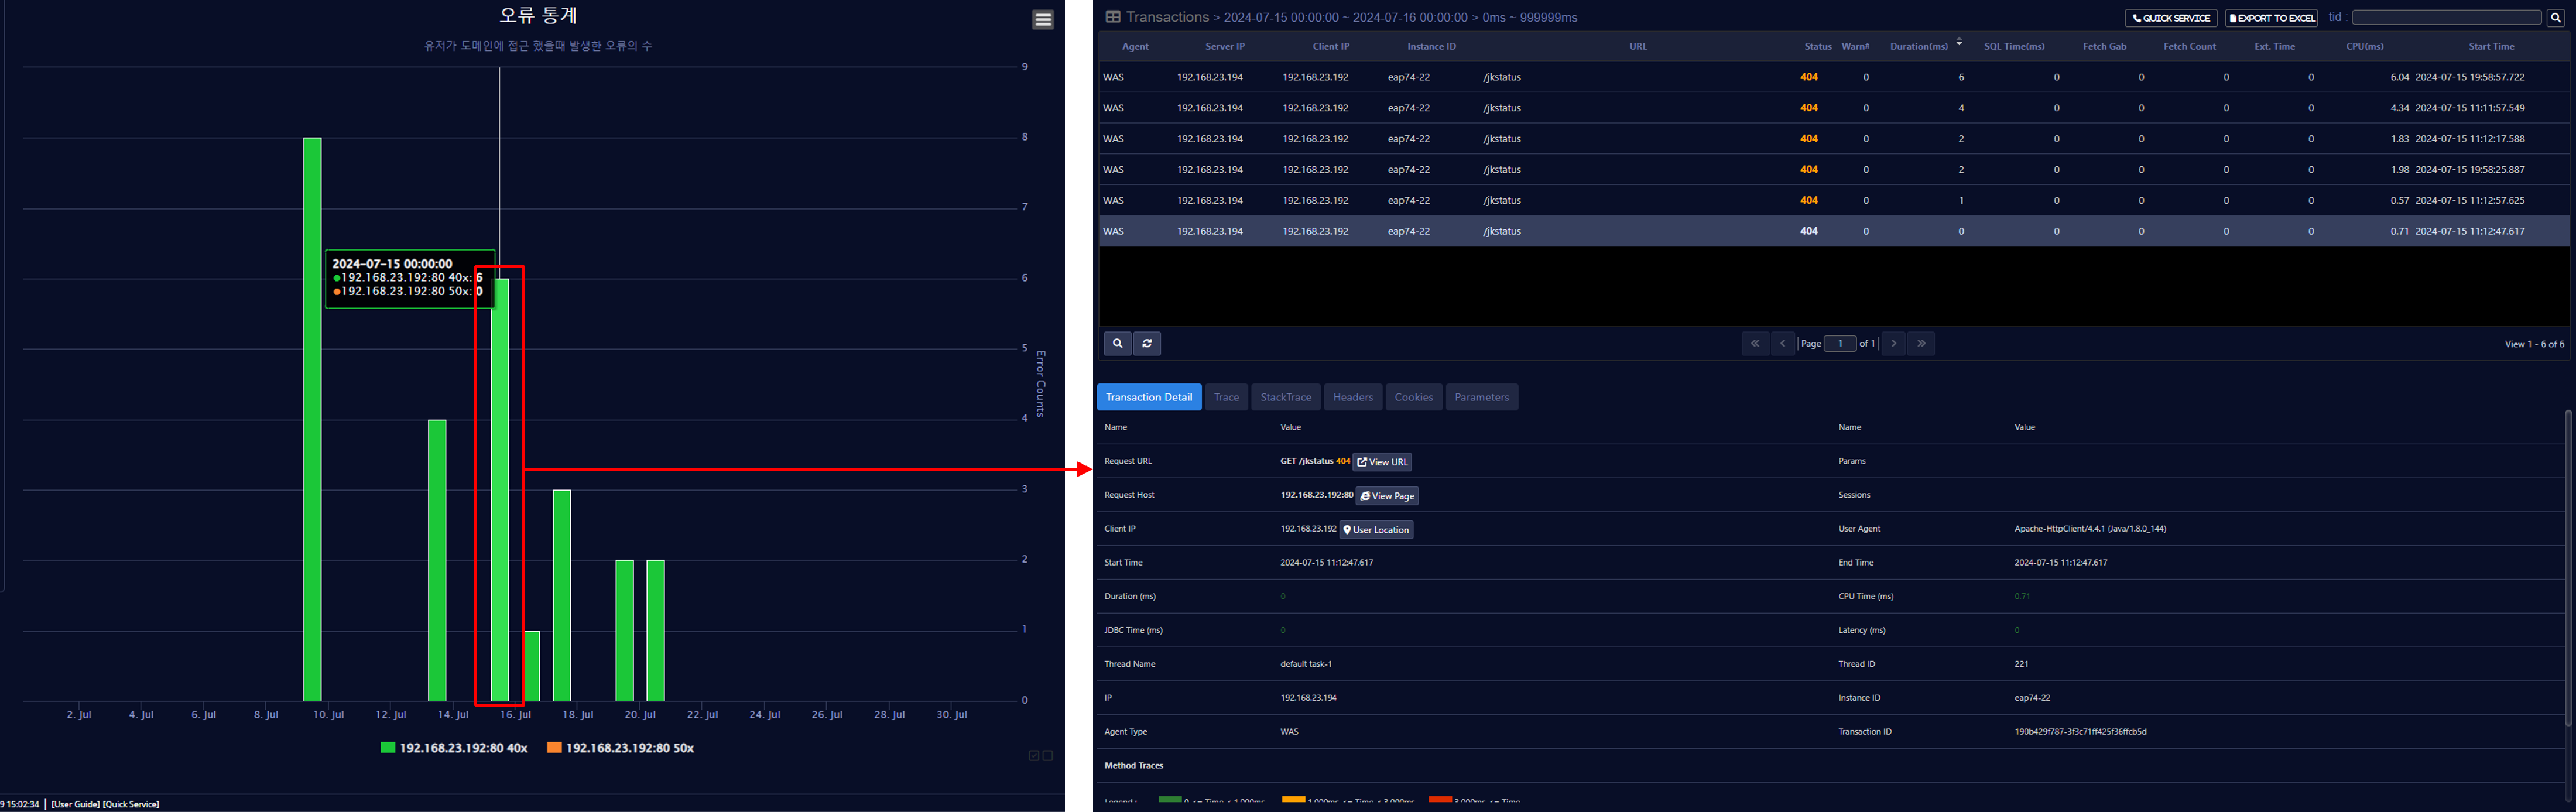Go to the first page of results
The height and width of the screenshot is (812, 2576).
coord(1754,344)
